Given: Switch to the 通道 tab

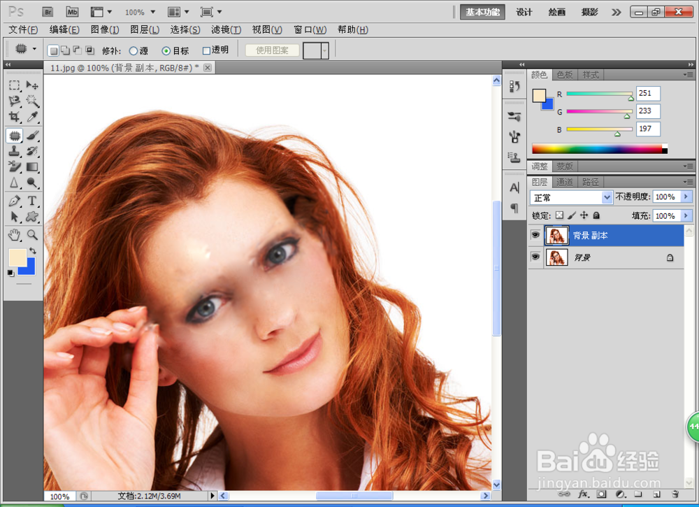Looking at the screenshot, I should [564, 182].
